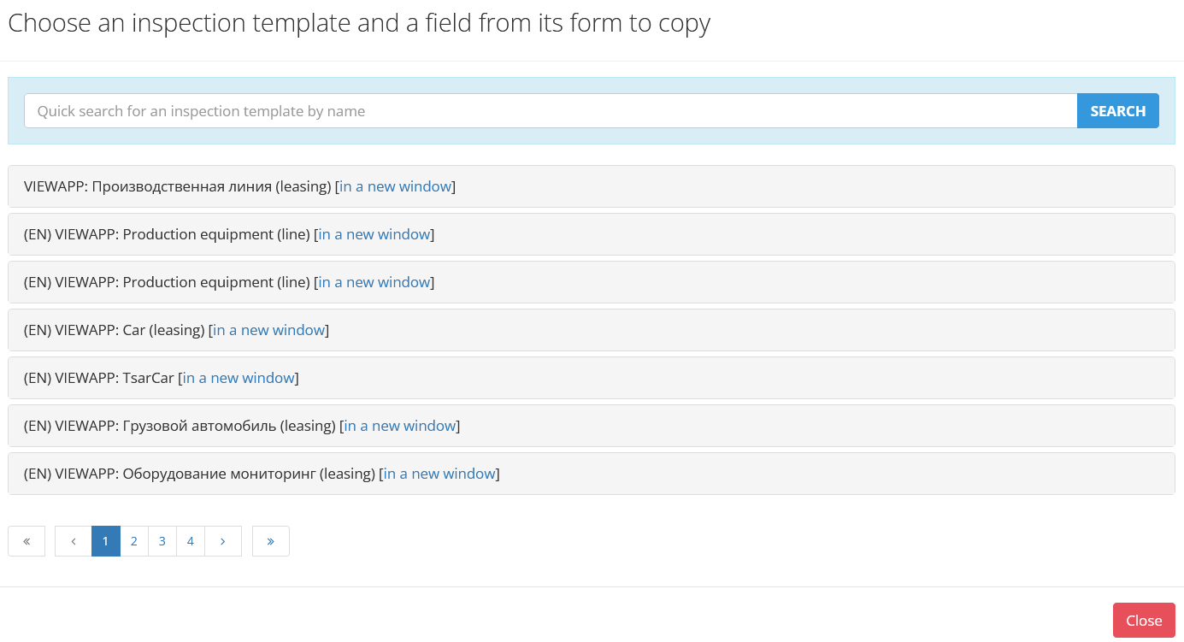Select page 2 in pagination
The height and width of the screenshot is (642, 1184).
click(134, 541)
